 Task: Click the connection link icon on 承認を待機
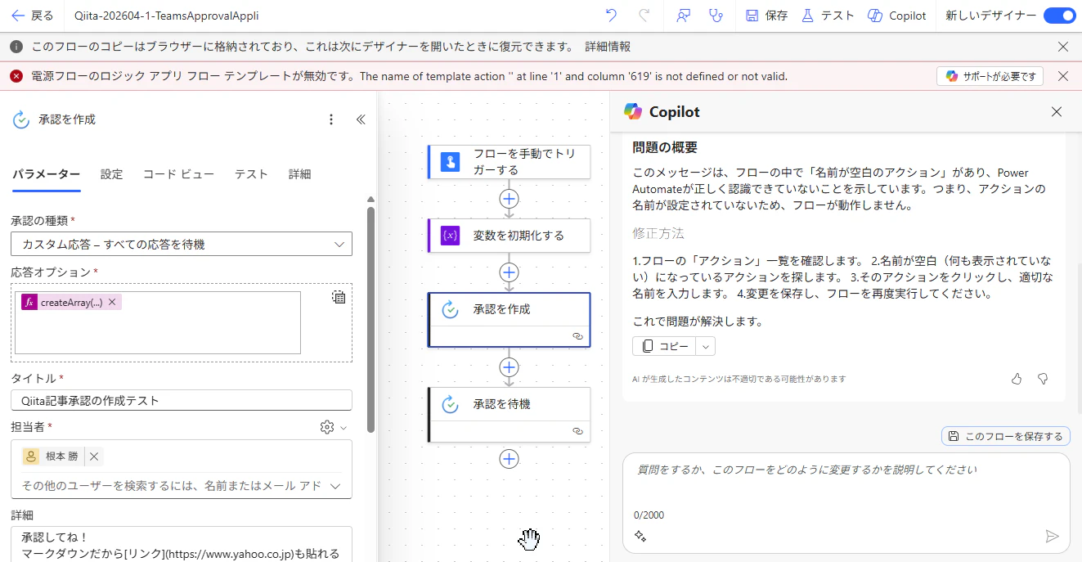577,431
